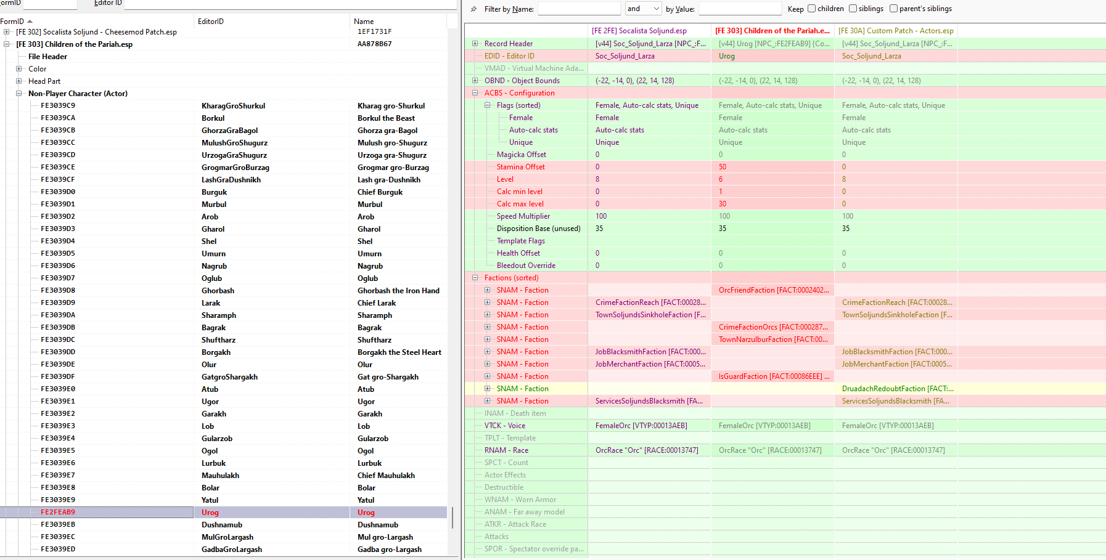Viewport: 1106px width, 560px height.
Task: Open the and/or filter dropdown
Action: point(643,9)
